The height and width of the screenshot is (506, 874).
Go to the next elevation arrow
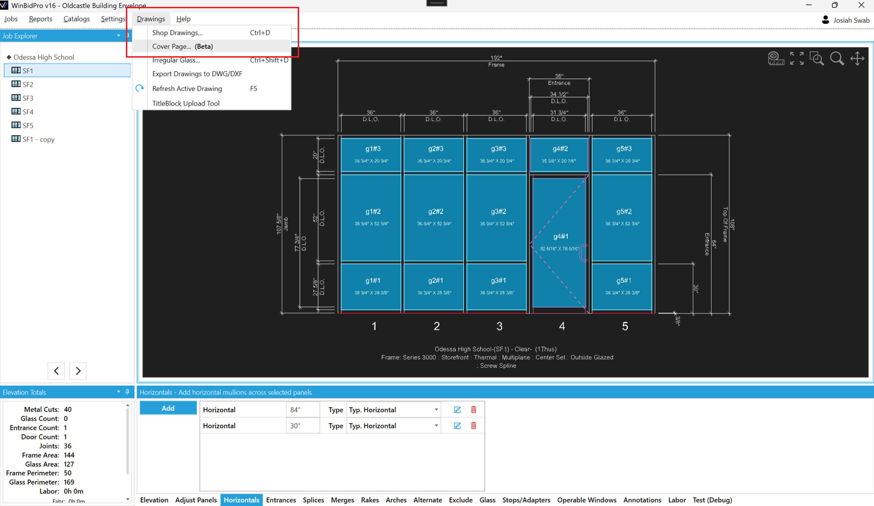[x=78, y=371]
